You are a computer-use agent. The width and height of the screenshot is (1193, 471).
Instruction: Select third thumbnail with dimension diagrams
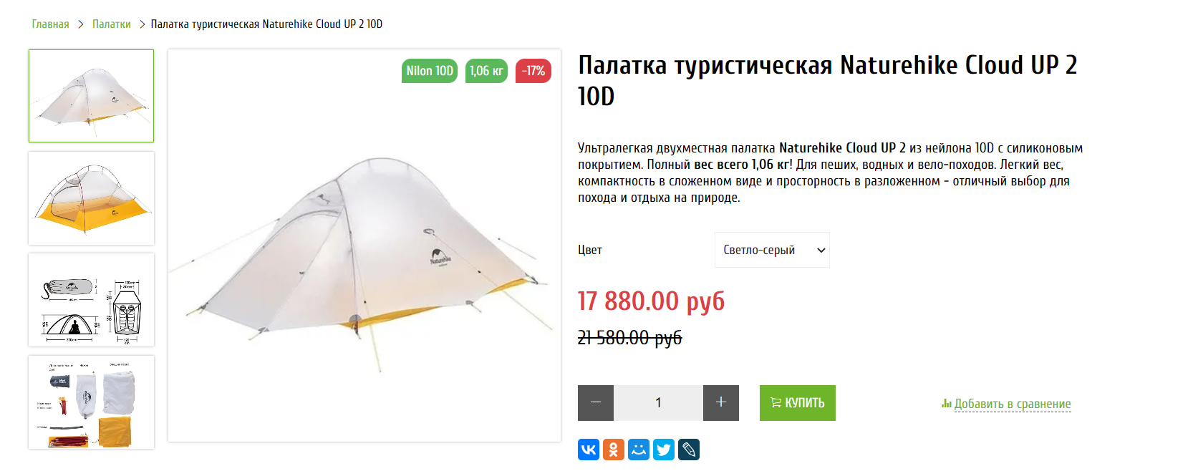point(91,300)
